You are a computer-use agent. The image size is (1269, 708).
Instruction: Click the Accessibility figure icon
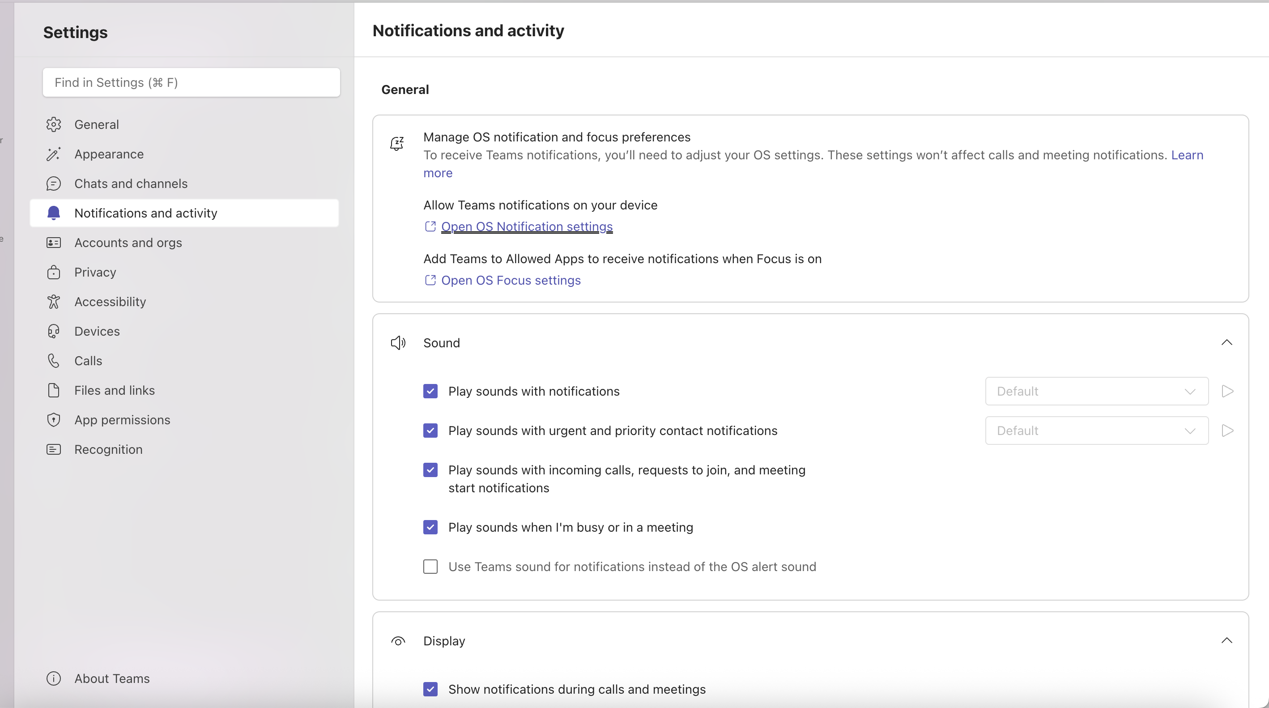tap(53, 302)
